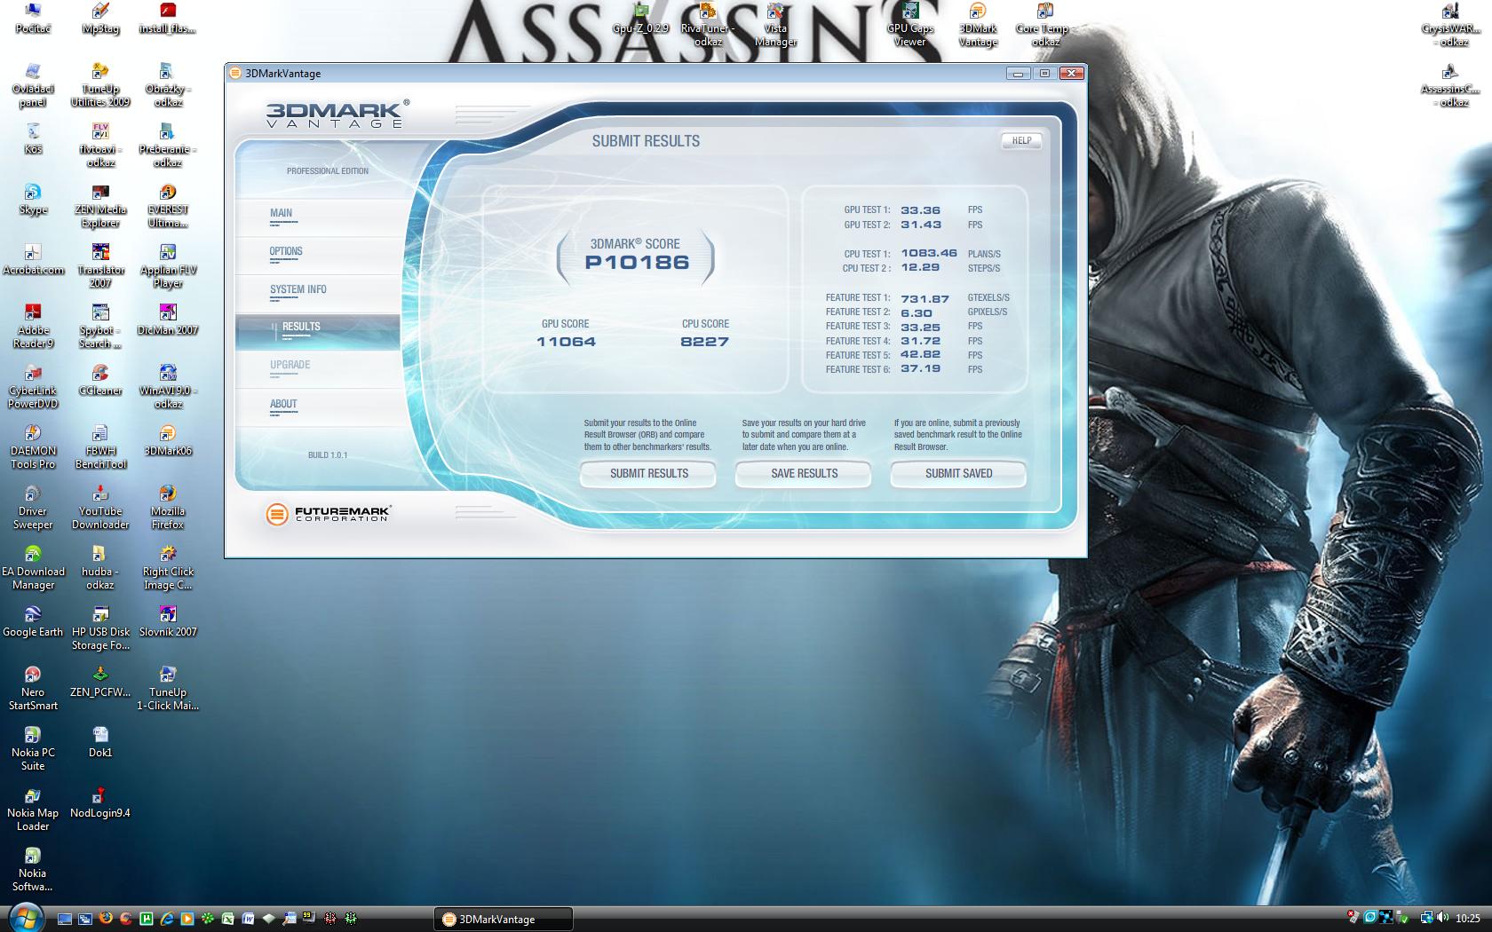Click the SAVE RESULTS button

coord(804,473)
